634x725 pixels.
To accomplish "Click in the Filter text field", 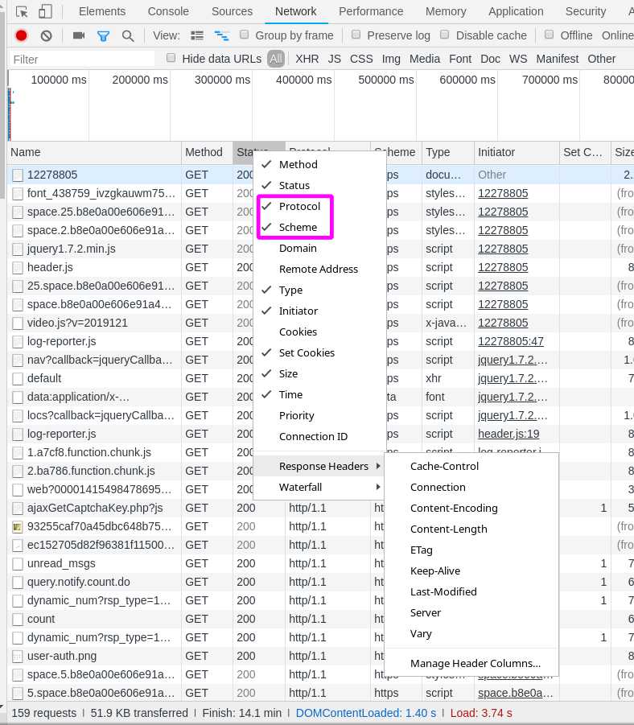I will [x=82, y=60].
